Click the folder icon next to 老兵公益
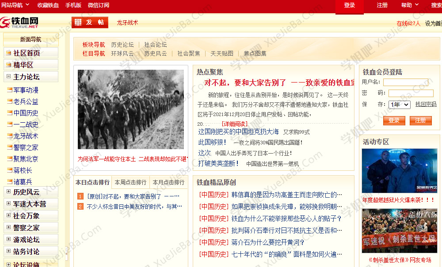Viewport: 442px width, 267px height. (x=10, y=102)
